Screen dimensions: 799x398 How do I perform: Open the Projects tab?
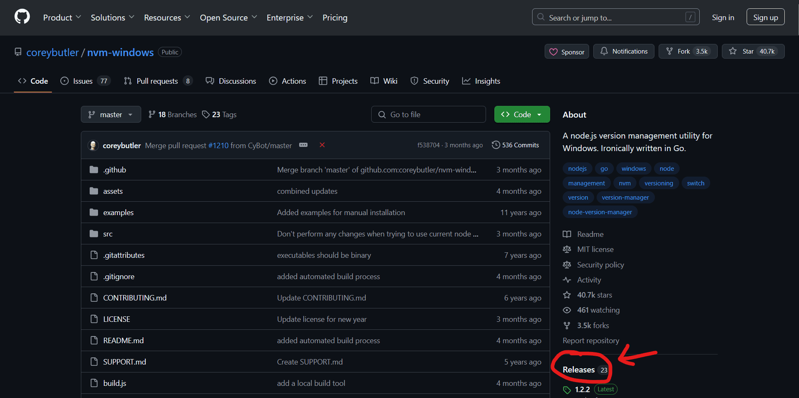coord(338,81)
